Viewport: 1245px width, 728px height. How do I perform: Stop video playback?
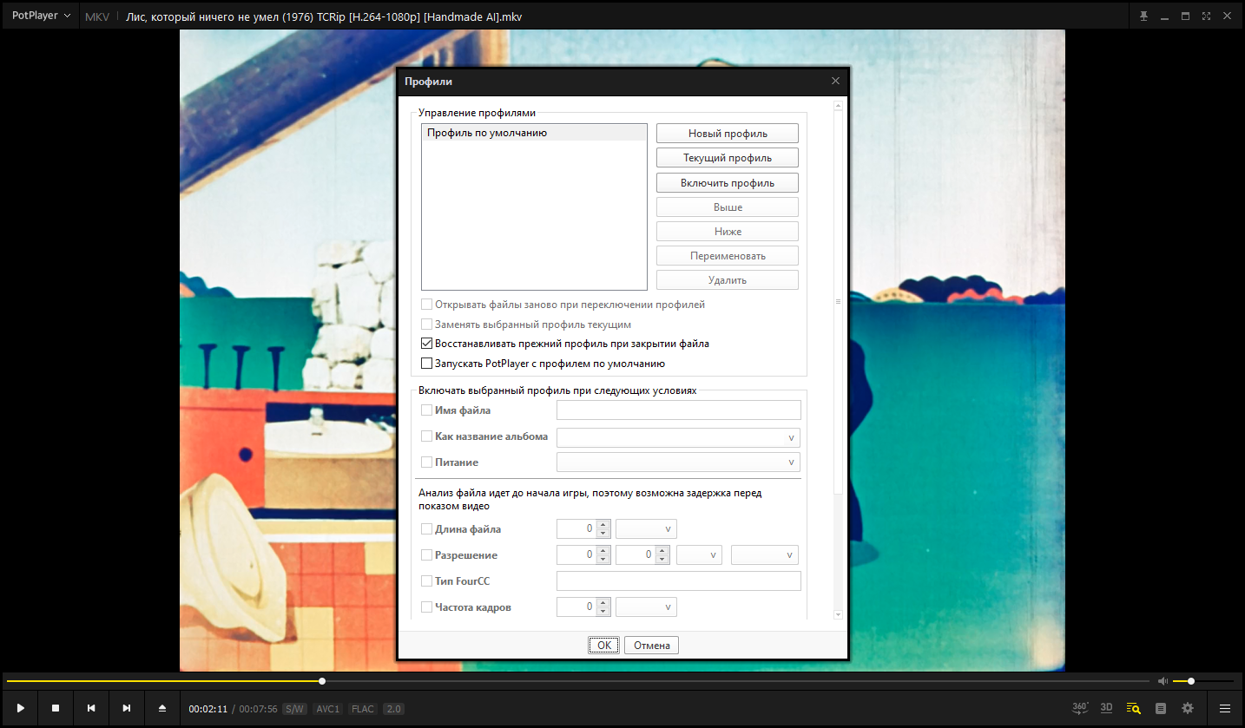tap(56, 709)
